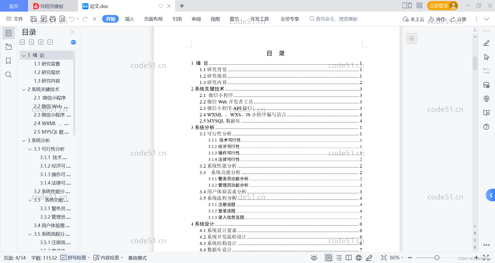
Task: Open the quick access toolbar dropdown arrow
Action: point(95,19)
